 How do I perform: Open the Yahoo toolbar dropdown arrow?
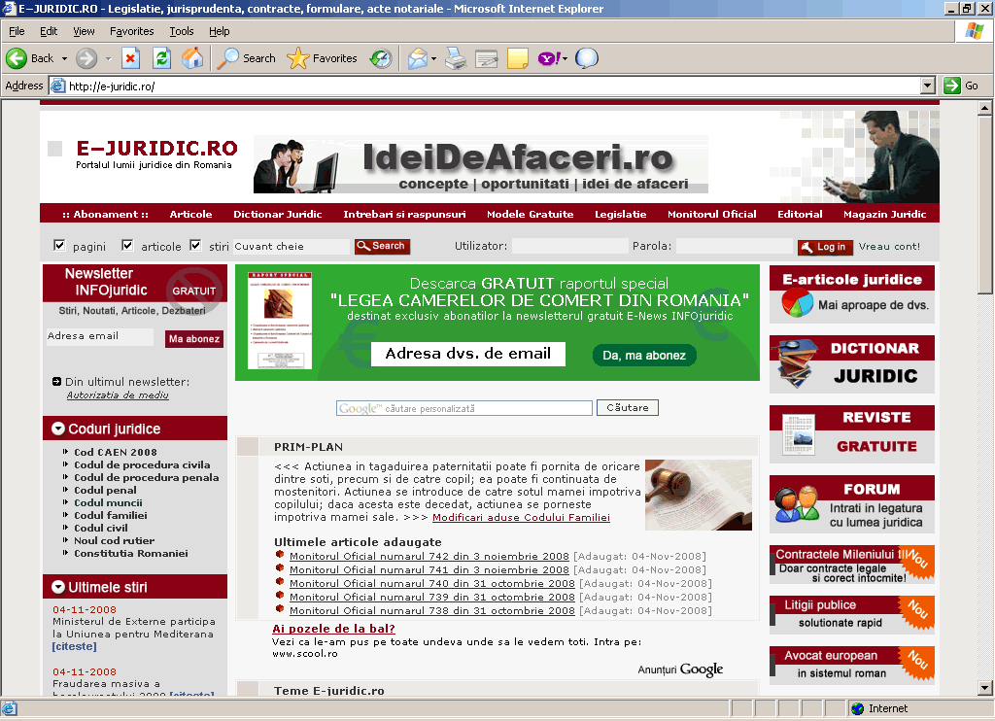(x=565, y=58)
